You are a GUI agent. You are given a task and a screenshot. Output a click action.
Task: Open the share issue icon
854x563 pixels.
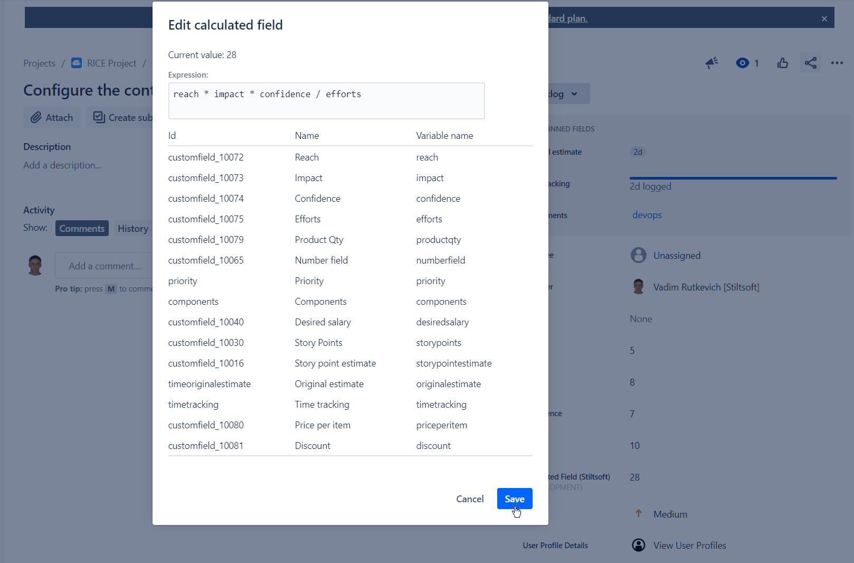(811, 63)
